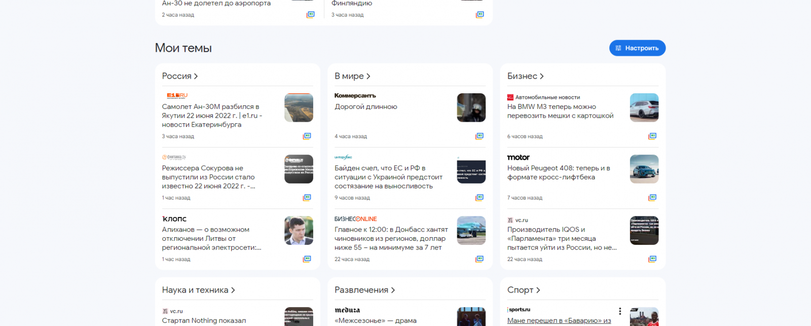Click the thumbnail for Nothing startup story

299,317
